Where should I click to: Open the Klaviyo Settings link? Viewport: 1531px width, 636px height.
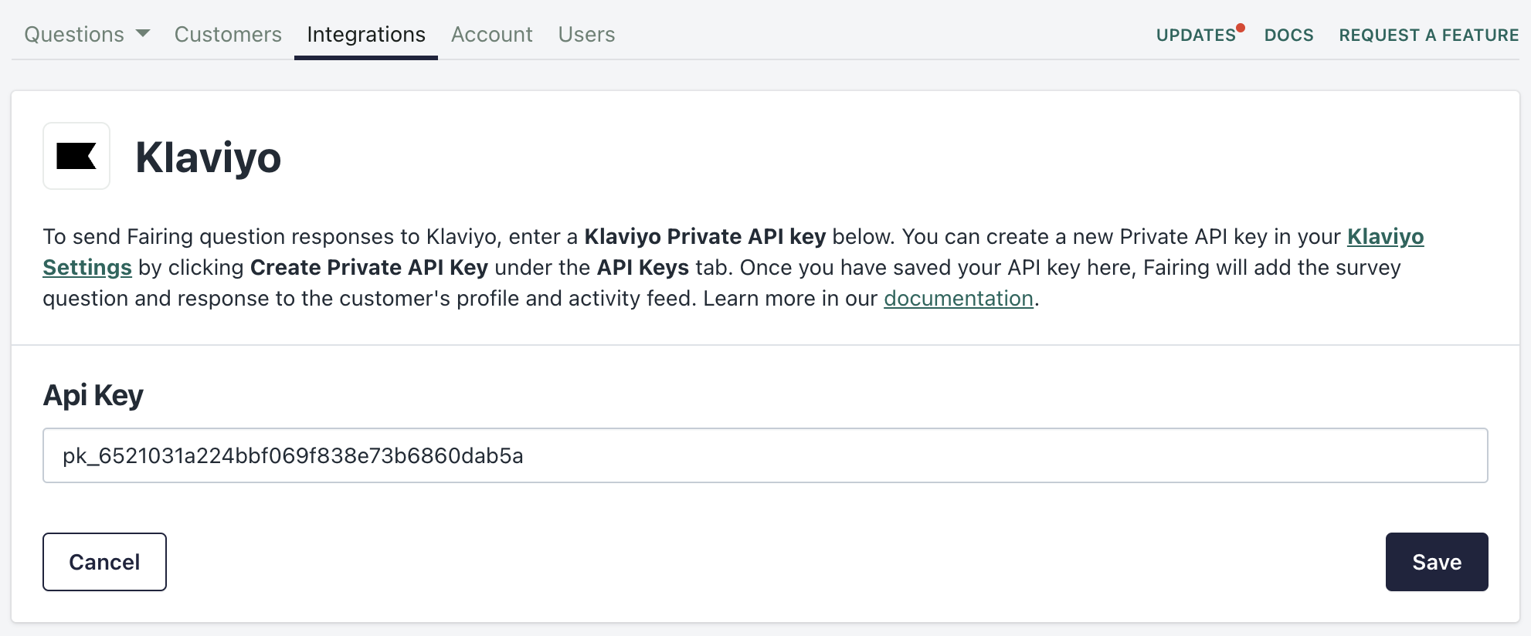pos(1385,236)
